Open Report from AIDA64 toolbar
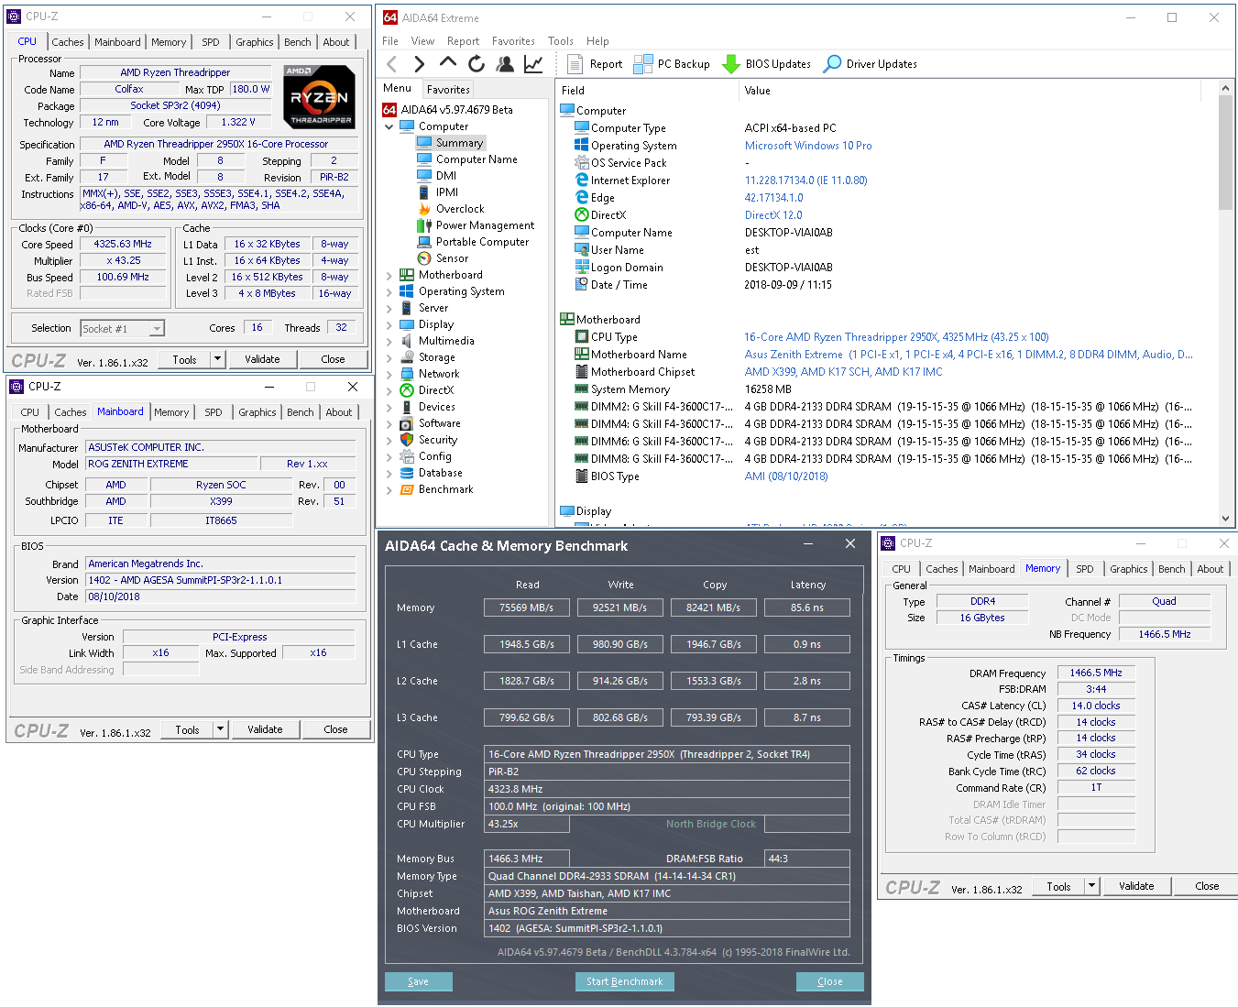The height and width of the screenshot is (1007, 1238). [595, 64]
